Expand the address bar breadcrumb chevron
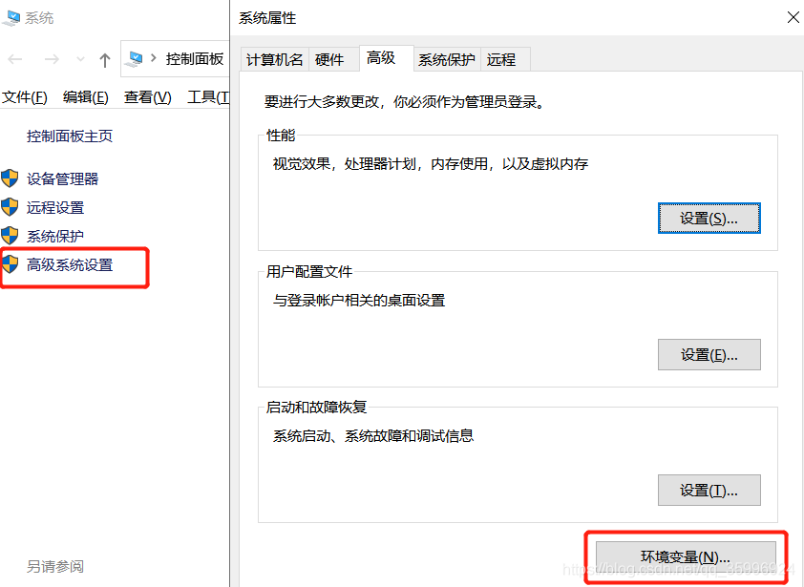The width and height of the screenshot is (804, 587). click(154, 58)
